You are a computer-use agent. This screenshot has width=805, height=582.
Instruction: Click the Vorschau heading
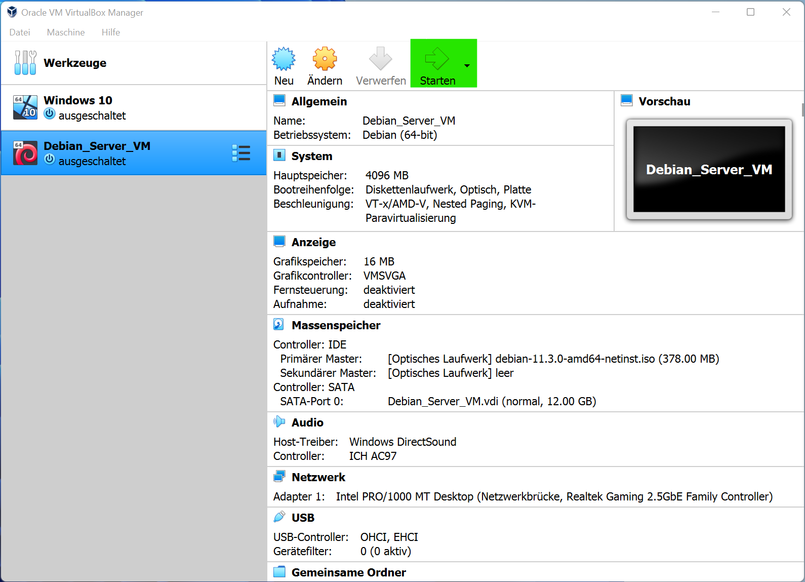click(664, 101)
